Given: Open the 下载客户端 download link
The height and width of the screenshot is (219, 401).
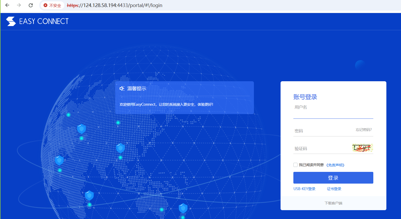Looking at the screenshot, I should tap(333, 203).
